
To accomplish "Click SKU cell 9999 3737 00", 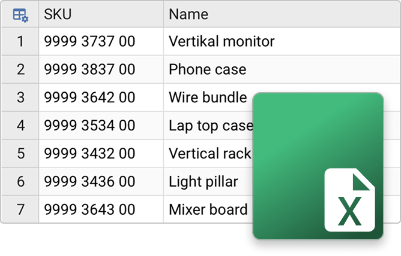I will click(101, 41).
